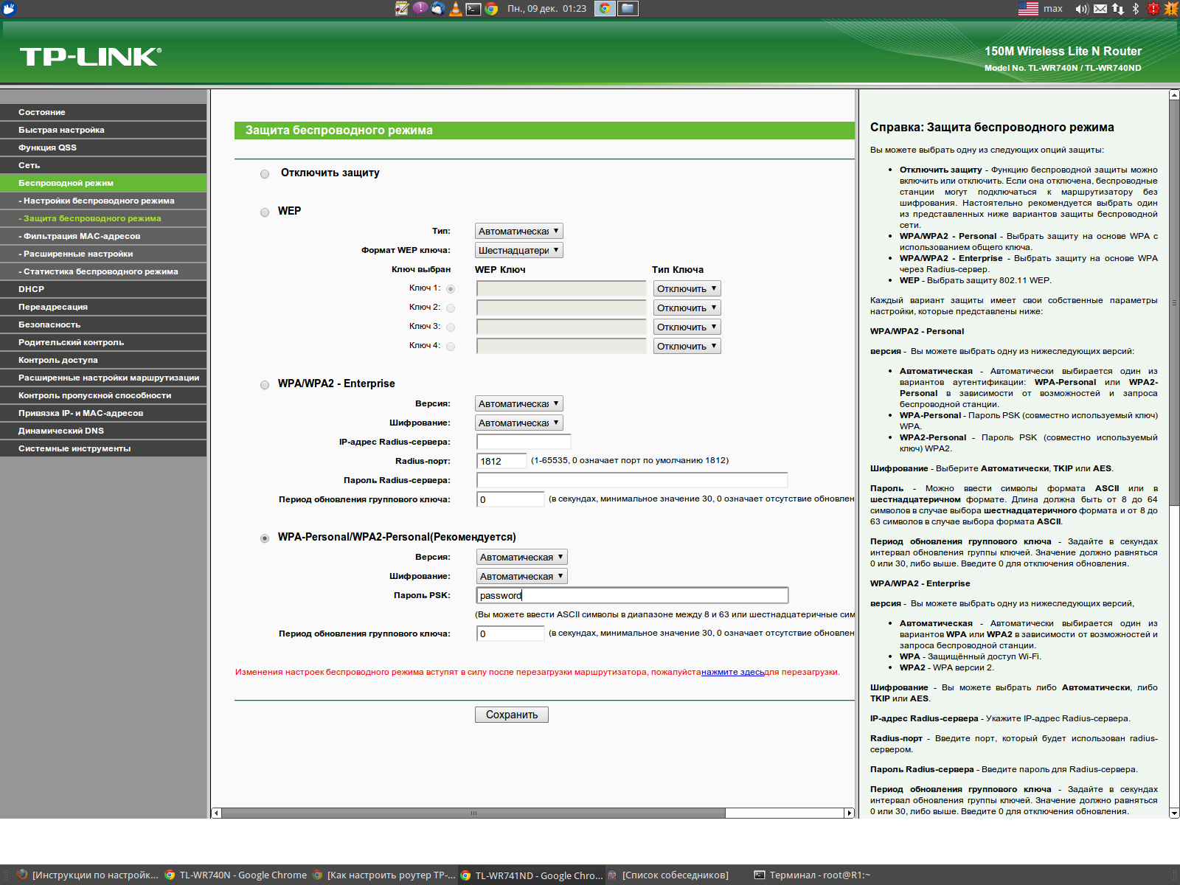This screenshot has height=885, width=1180.
Task: Open the network up/down arrows indicator
Action: [x=1118, y=9]
